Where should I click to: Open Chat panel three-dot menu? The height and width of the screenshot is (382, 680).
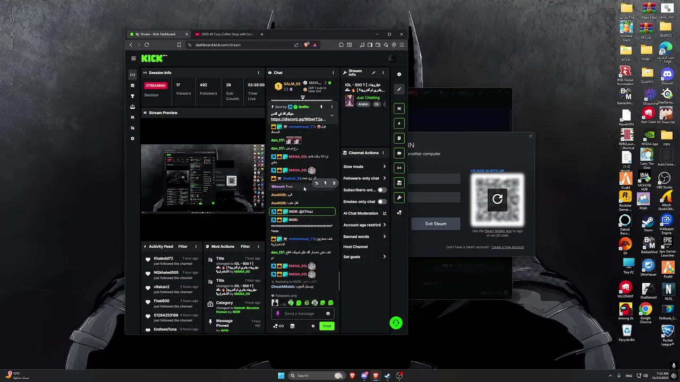(333, 73)
